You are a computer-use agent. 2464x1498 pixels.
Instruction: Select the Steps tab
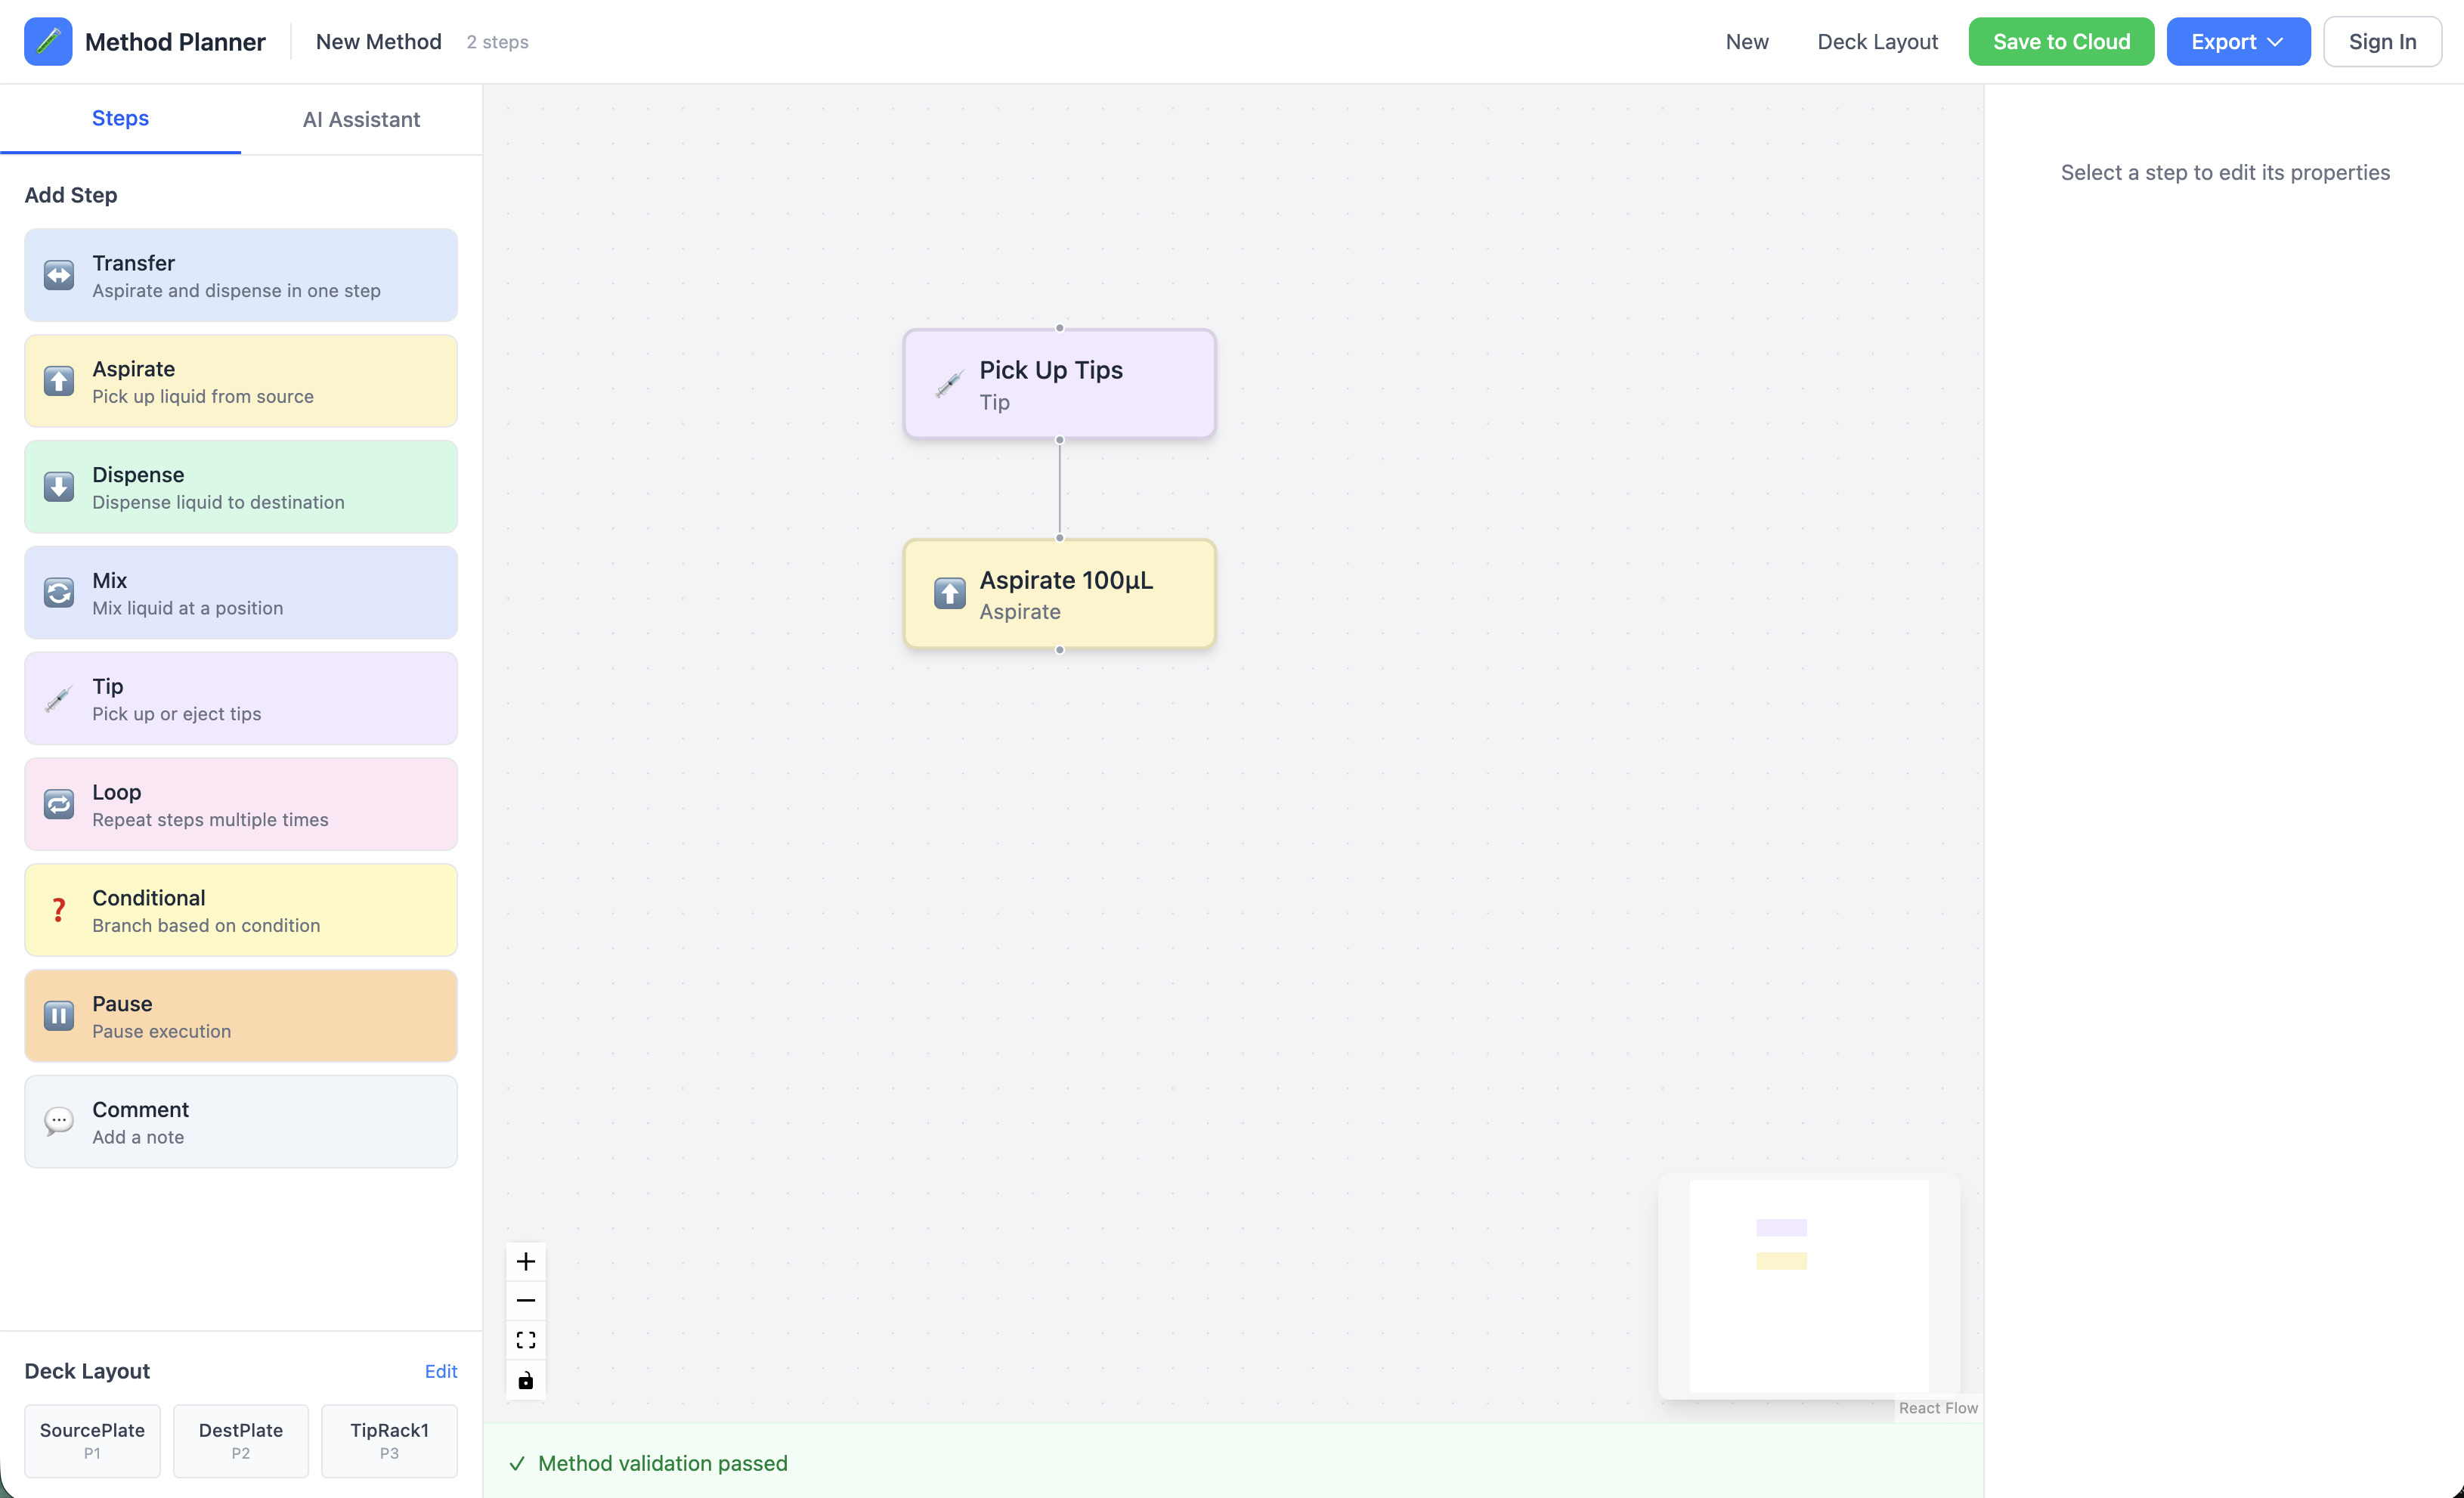(120, 119)
